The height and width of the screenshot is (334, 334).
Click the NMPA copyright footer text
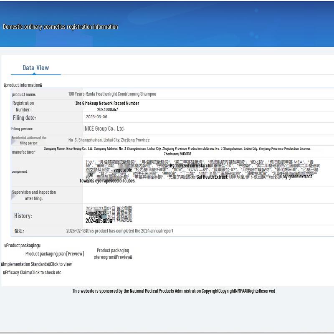(173, 291)
